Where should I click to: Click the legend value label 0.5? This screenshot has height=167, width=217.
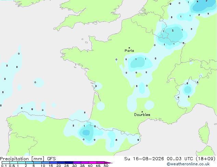point(12,166)
